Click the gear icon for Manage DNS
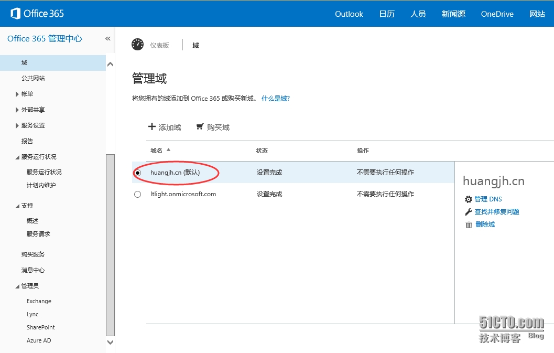Image resolution: width=554 pixels, height=353 pixels. tap(469, 199)
